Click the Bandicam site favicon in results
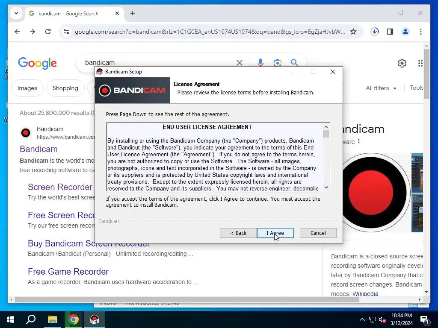The height and width of the screenshot is (328, 438). 26,133
